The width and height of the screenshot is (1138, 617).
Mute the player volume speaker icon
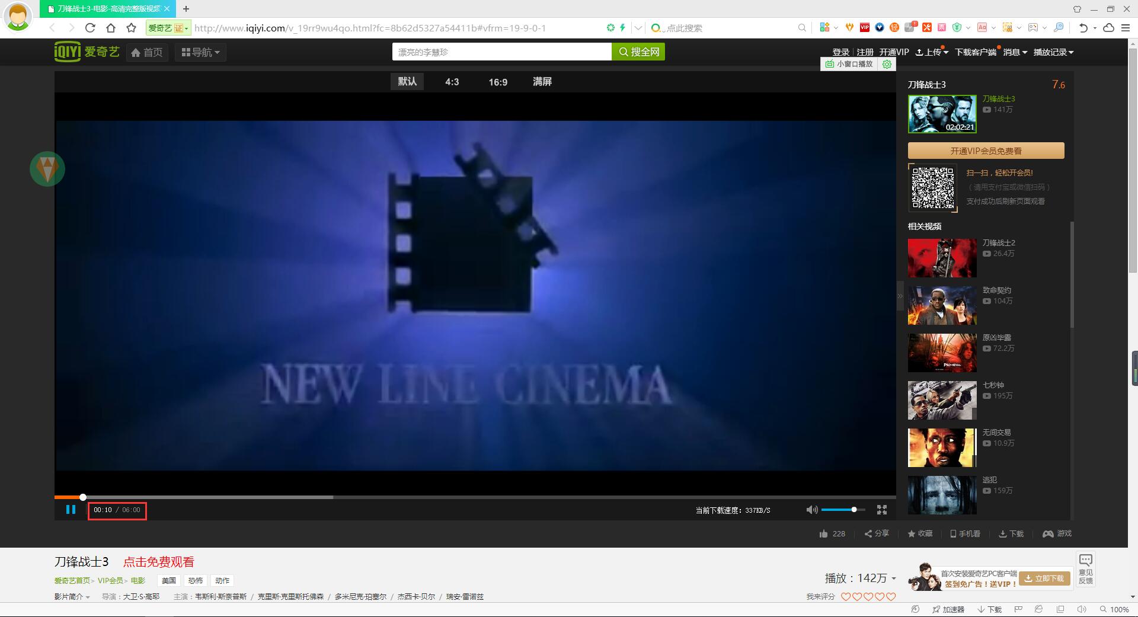coord(811,510)
